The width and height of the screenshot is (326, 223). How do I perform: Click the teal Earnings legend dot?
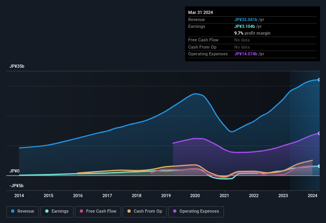[x=47, y=211]
